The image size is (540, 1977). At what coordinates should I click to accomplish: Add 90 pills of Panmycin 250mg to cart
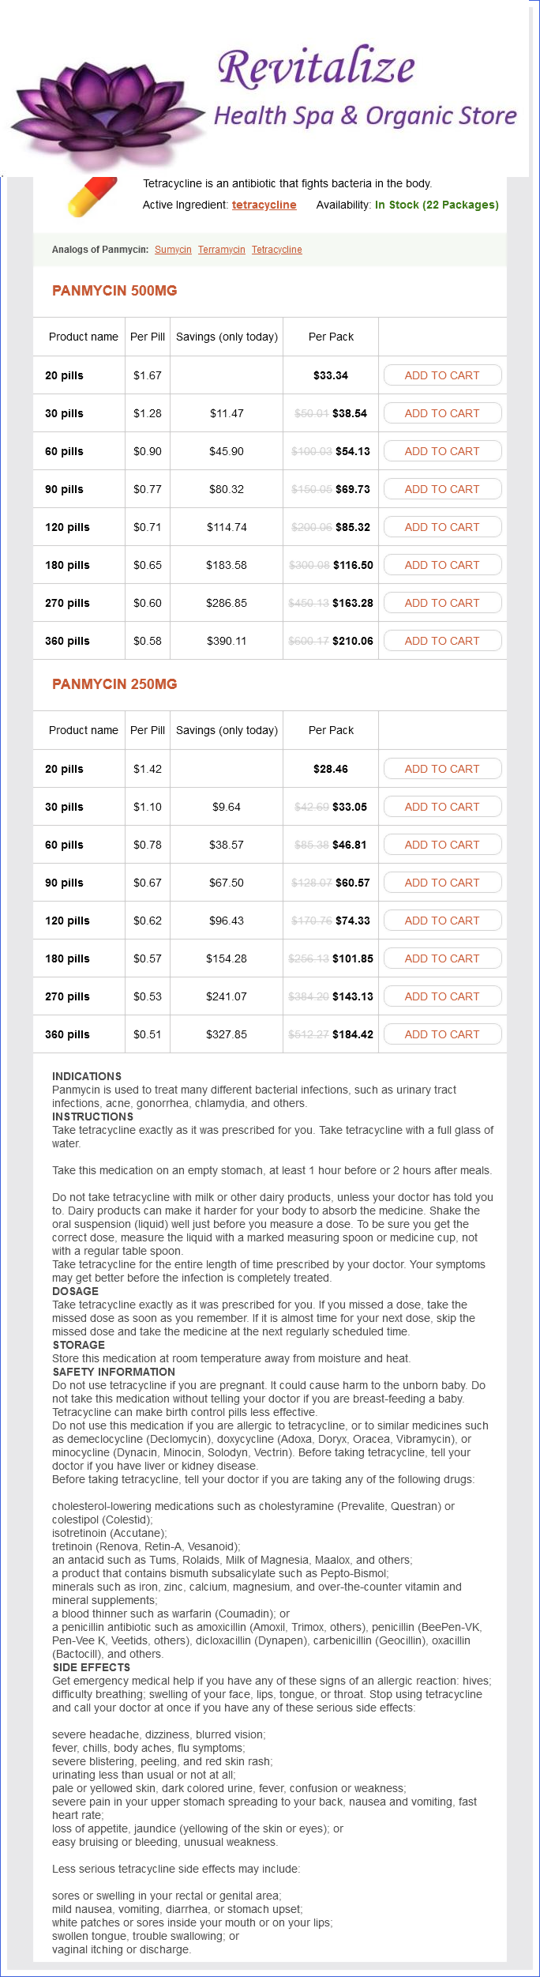point(442,883)
